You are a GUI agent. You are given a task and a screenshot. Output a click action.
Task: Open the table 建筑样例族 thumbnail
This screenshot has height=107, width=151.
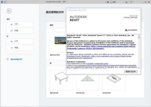(61, 80)
